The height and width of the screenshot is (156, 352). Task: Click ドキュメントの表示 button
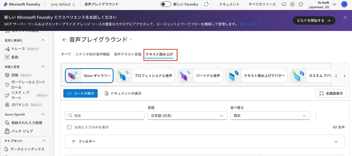(123, 93)
